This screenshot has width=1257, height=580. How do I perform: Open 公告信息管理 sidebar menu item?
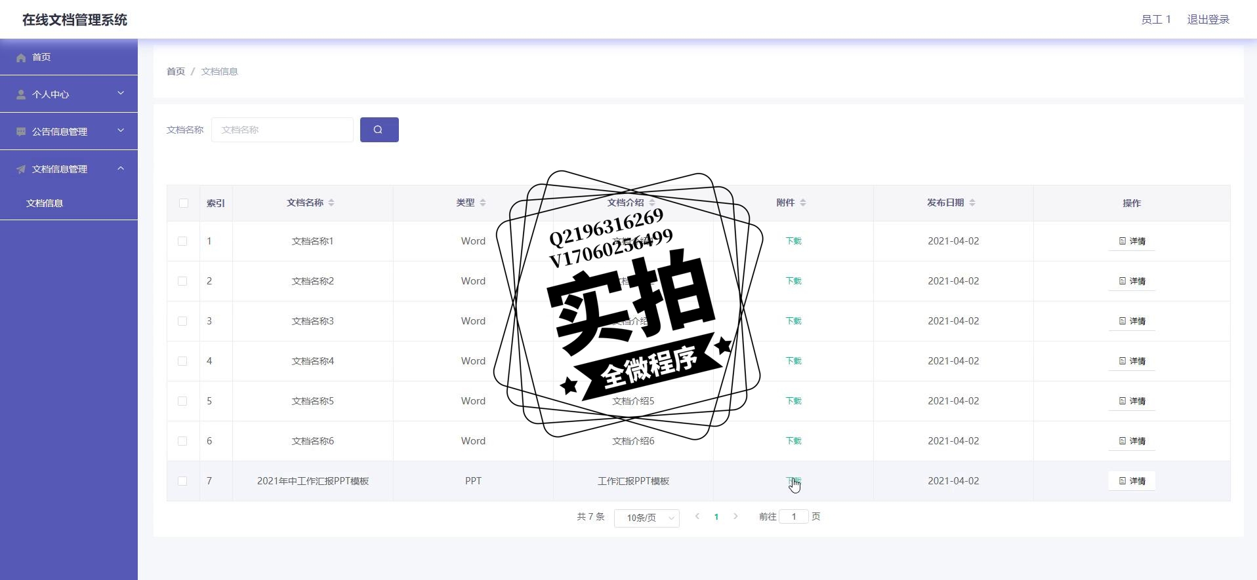(x=69, y=132)
